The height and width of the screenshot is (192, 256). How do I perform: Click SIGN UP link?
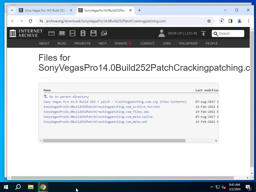[x=175, y=33]
